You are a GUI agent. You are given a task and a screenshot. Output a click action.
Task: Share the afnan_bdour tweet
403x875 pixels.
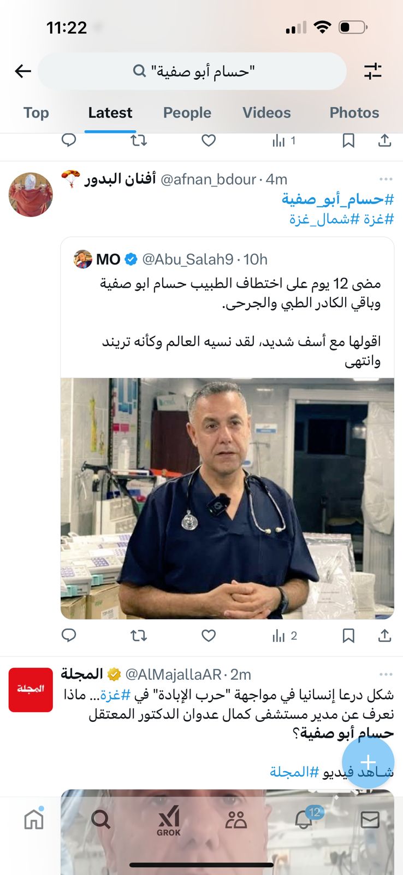[384, 635]
